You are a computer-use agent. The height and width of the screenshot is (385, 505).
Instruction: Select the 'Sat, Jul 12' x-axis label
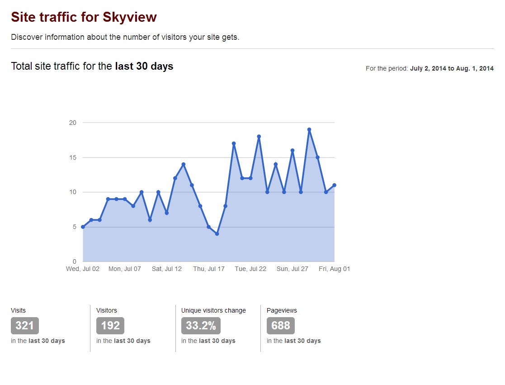coord(166,269)
